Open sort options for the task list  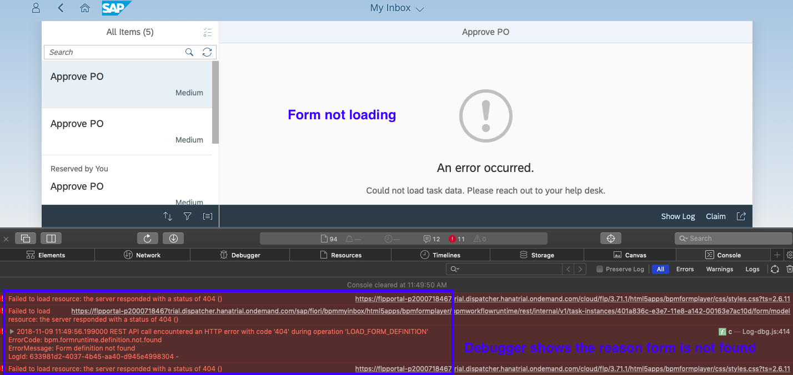pos(167,216)
